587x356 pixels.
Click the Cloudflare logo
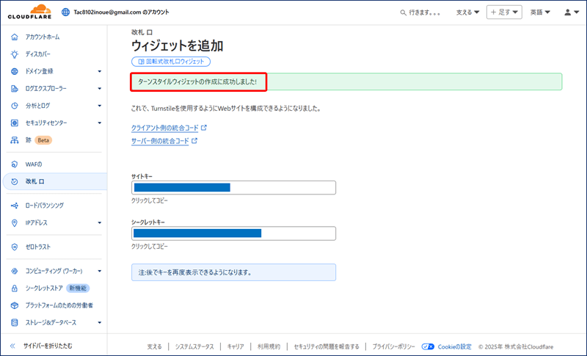click(x=29, y=12)
